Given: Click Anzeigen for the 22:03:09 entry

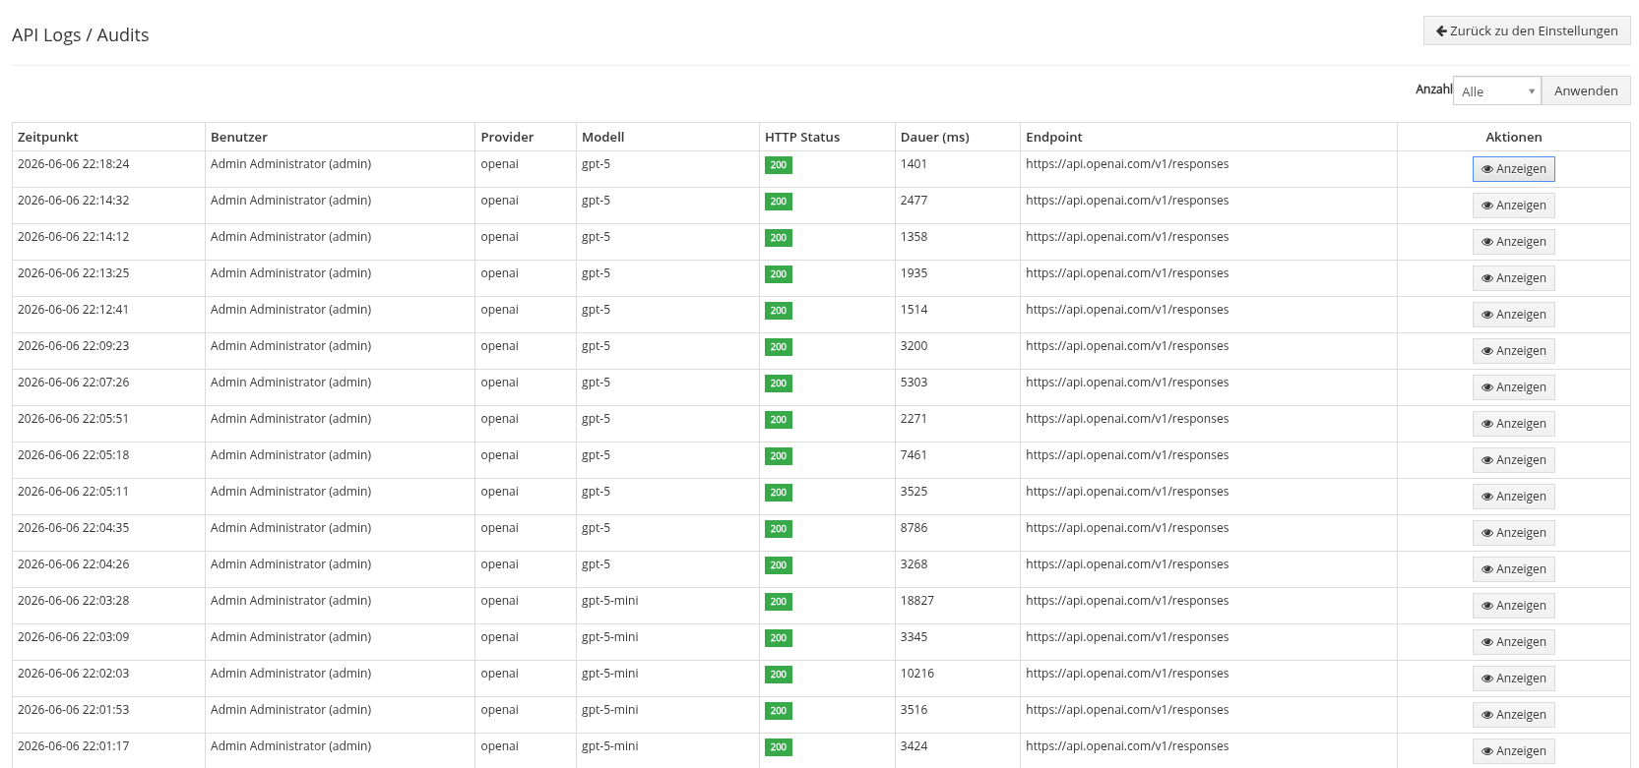Looking at the screenshot, I should (1513, 642).
